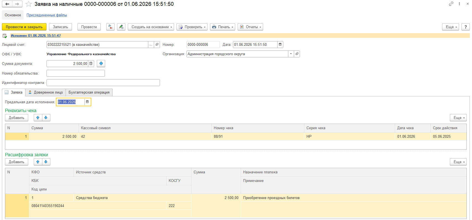Move row up in Реквизиты чека
The image size is (472, 220).
coord(38,118)
